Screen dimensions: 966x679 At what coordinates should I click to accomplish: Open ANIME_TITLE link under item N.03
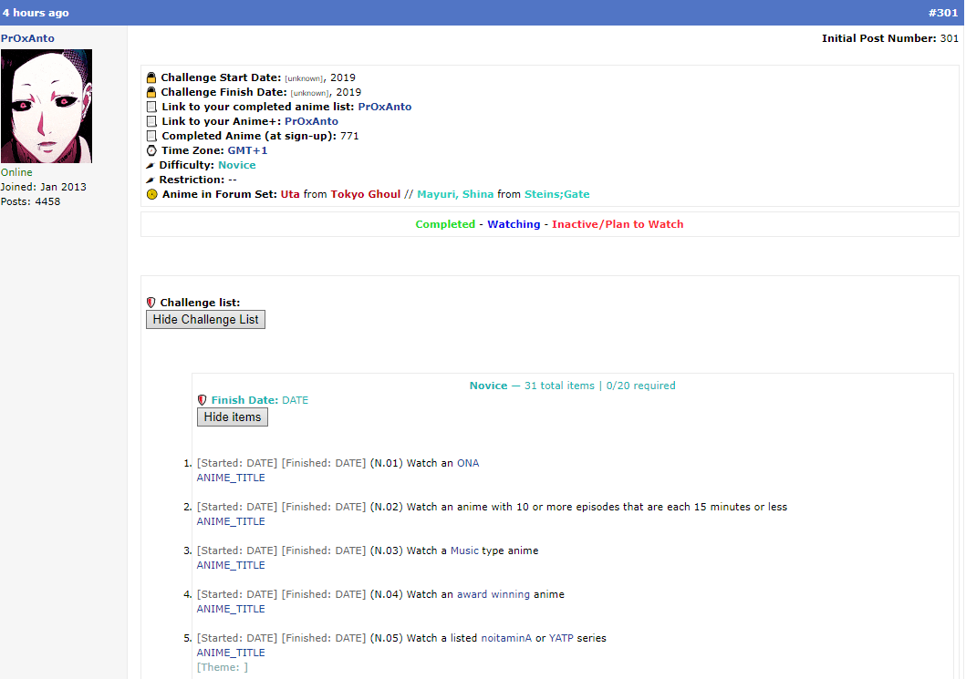coord(231,565)
